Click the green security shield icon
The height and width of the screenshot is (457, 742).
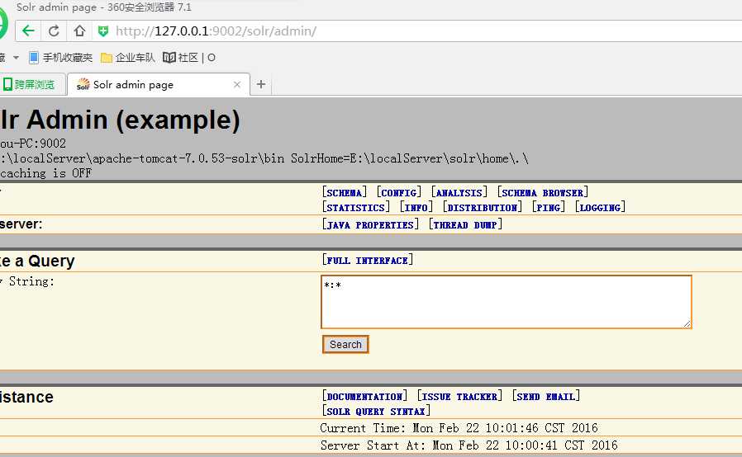click(x=102, y=31)
